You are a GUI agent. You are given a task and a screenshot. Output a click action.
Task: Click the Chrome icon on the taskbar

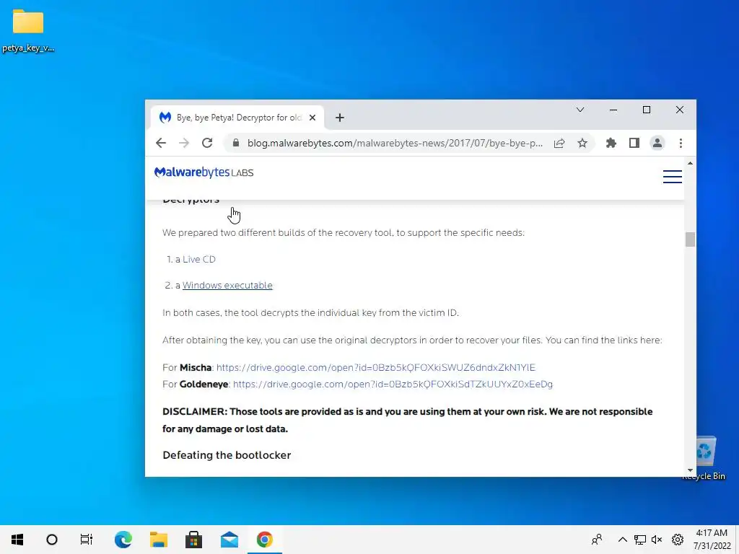tap(264, 540)
